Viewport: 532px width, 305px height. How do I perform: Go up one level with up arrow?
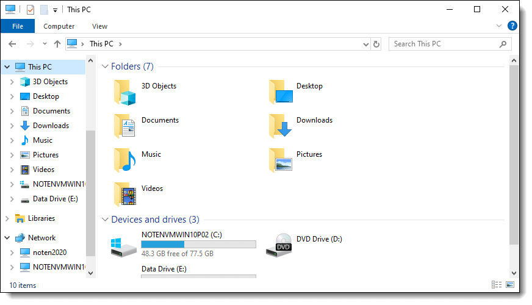point(57,44)
